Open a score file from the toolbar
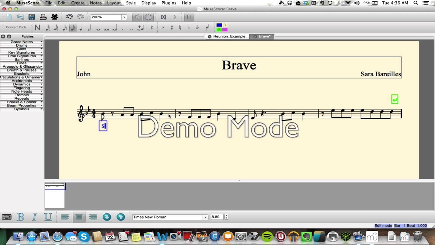Viewport: 435px width, 245px height. [20, 17]
